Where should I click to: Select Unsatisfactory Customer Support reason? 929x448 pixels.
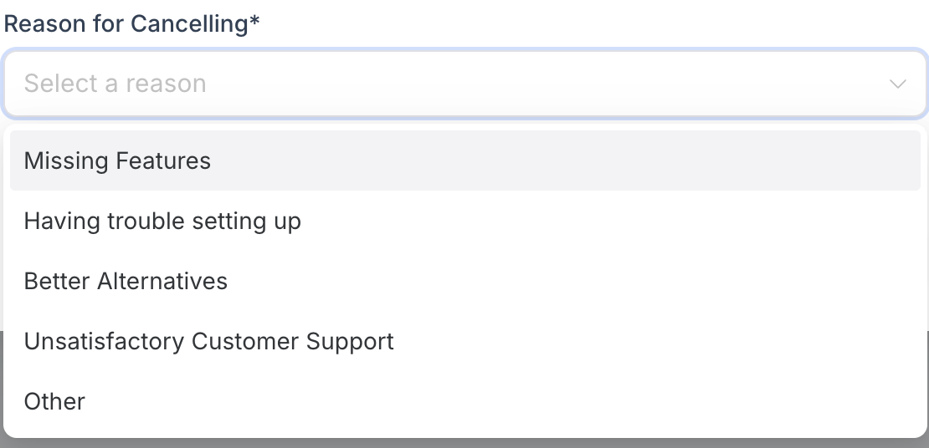click(x=208, y=341)
